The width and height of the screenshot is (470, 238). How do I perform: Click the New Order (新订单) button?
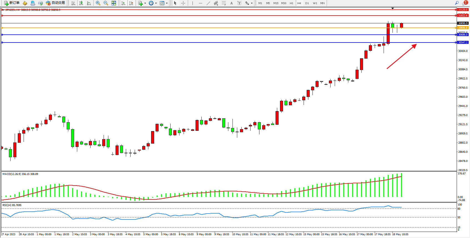12,3
